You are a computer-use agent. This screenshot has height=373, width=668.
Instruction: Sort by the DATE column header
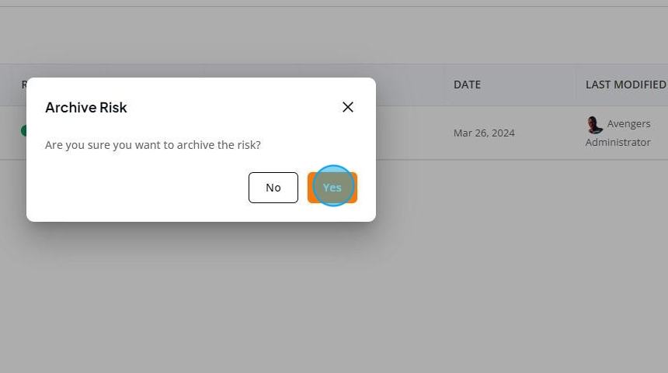[x=467, y=85]
